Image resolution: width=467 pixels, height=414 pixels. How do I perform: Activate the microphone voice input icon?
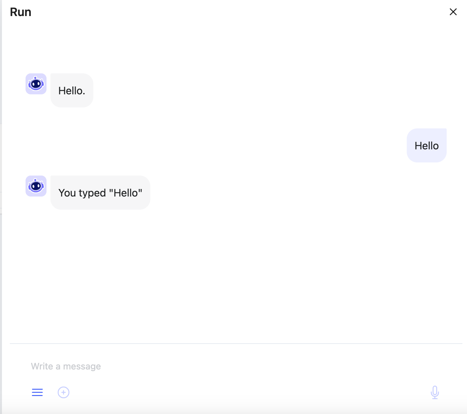(x=435, y=392)
